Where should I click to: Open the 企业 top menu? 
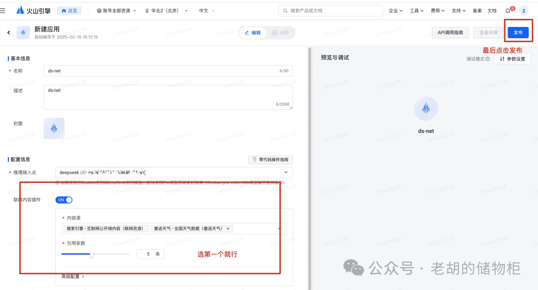coord(396,10)
